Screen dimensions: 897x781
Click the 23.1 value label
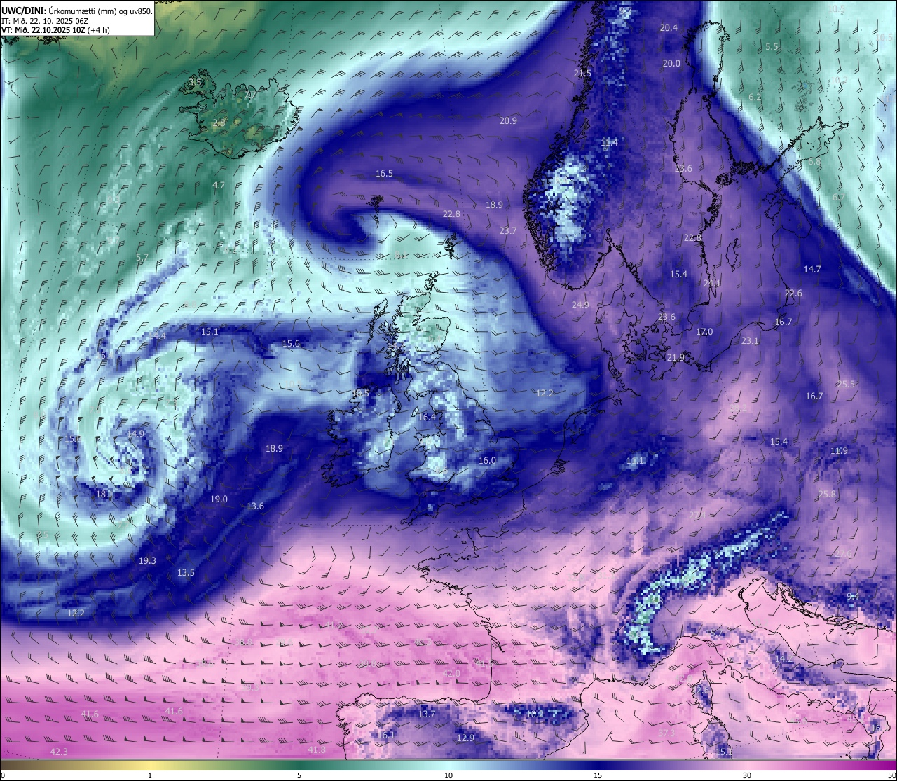click(750, 341)
